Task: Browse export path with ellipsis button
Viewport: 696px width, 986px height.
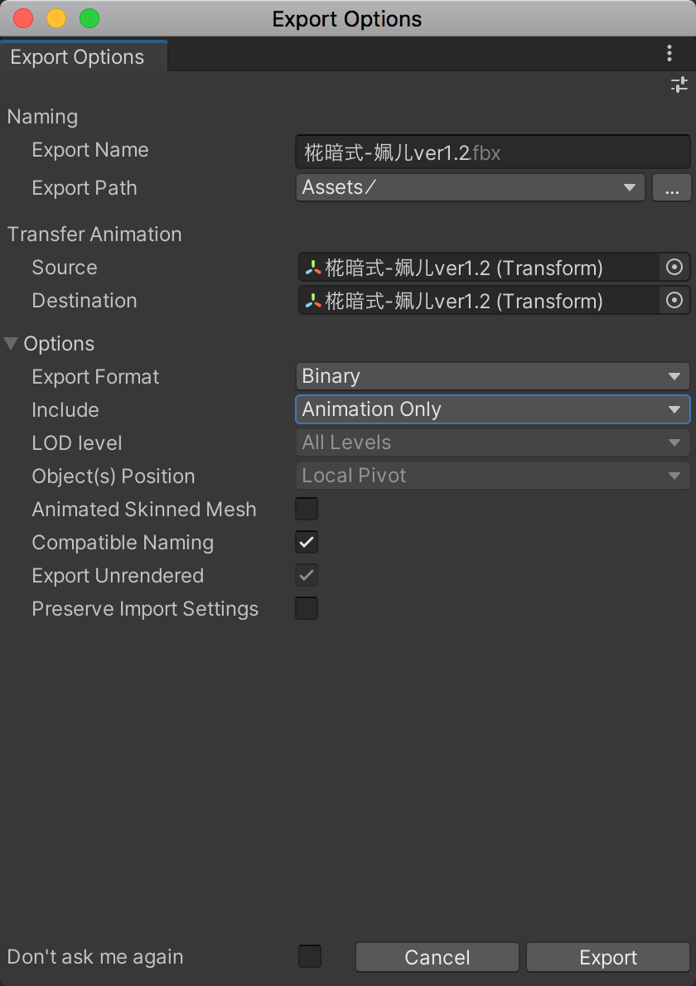Action: point(671,188)
